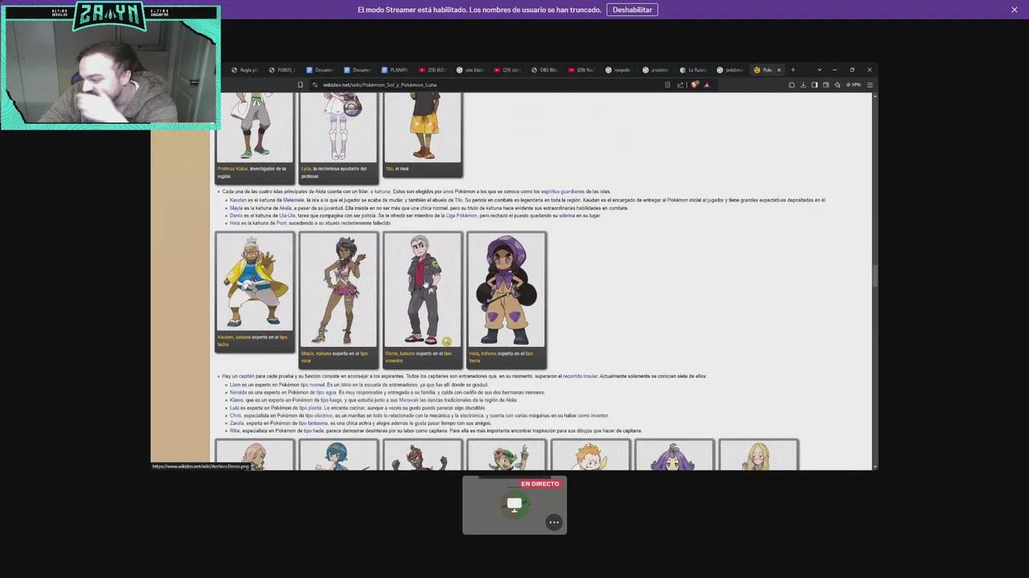The image size is (1029, 578).
Task: Click 'tipo siniestro' link under Denio image
Action: tap(418, 356)
